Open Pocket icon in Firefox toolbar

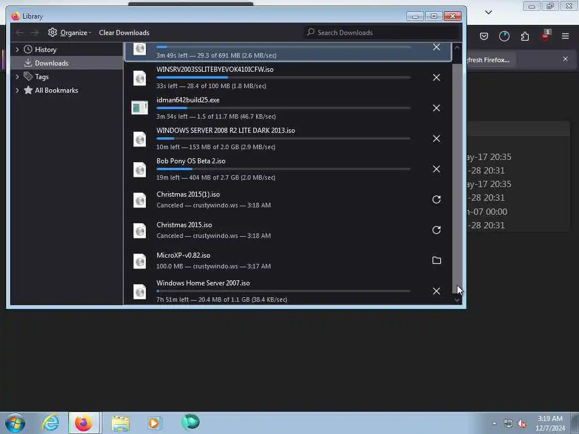(484, 36)
